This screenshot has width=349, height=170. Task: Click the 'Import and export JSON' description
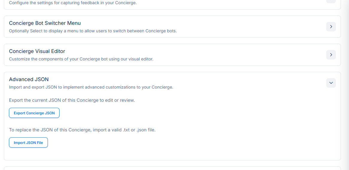coord(91,87)
